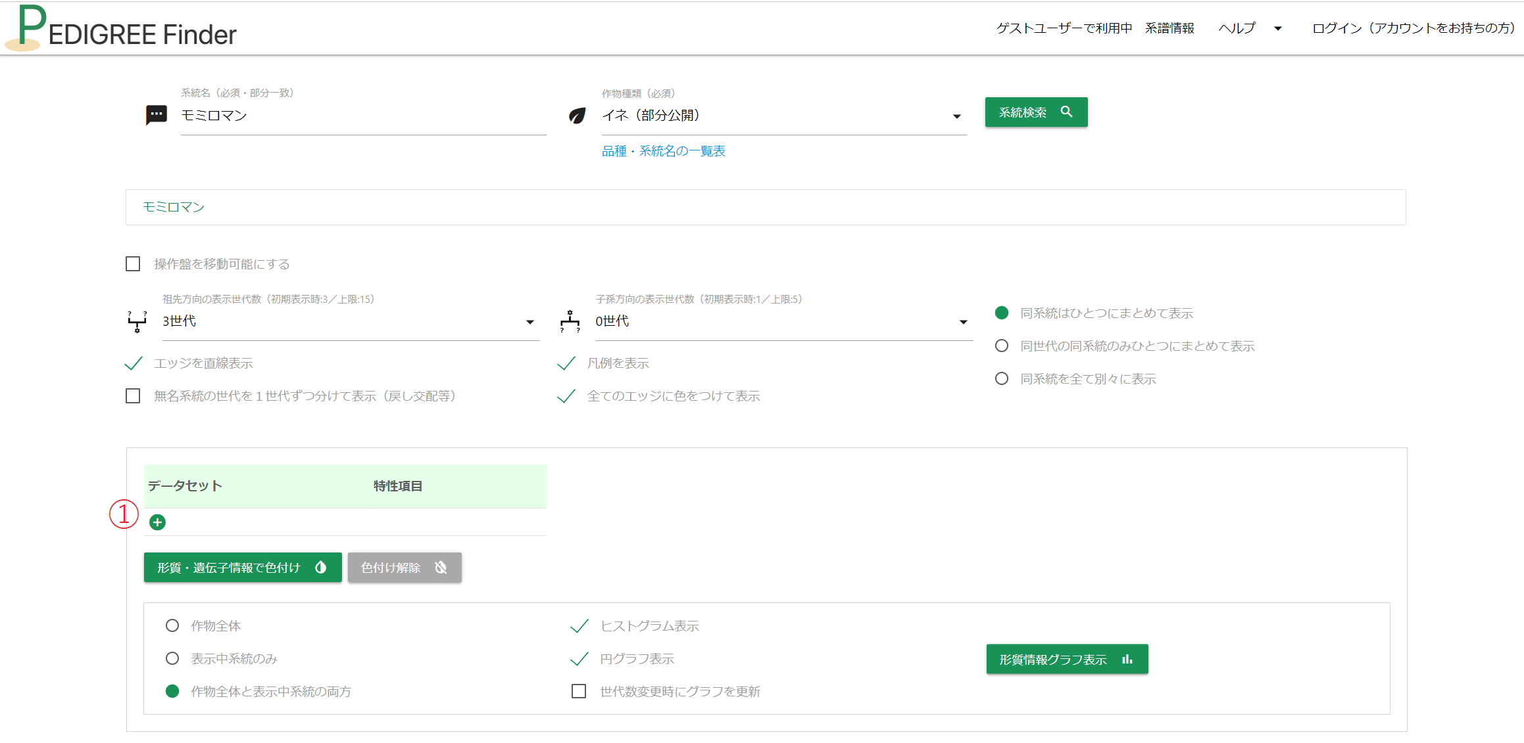
Task: Click the green plus add-dataset icon
Action: point(157,522)
